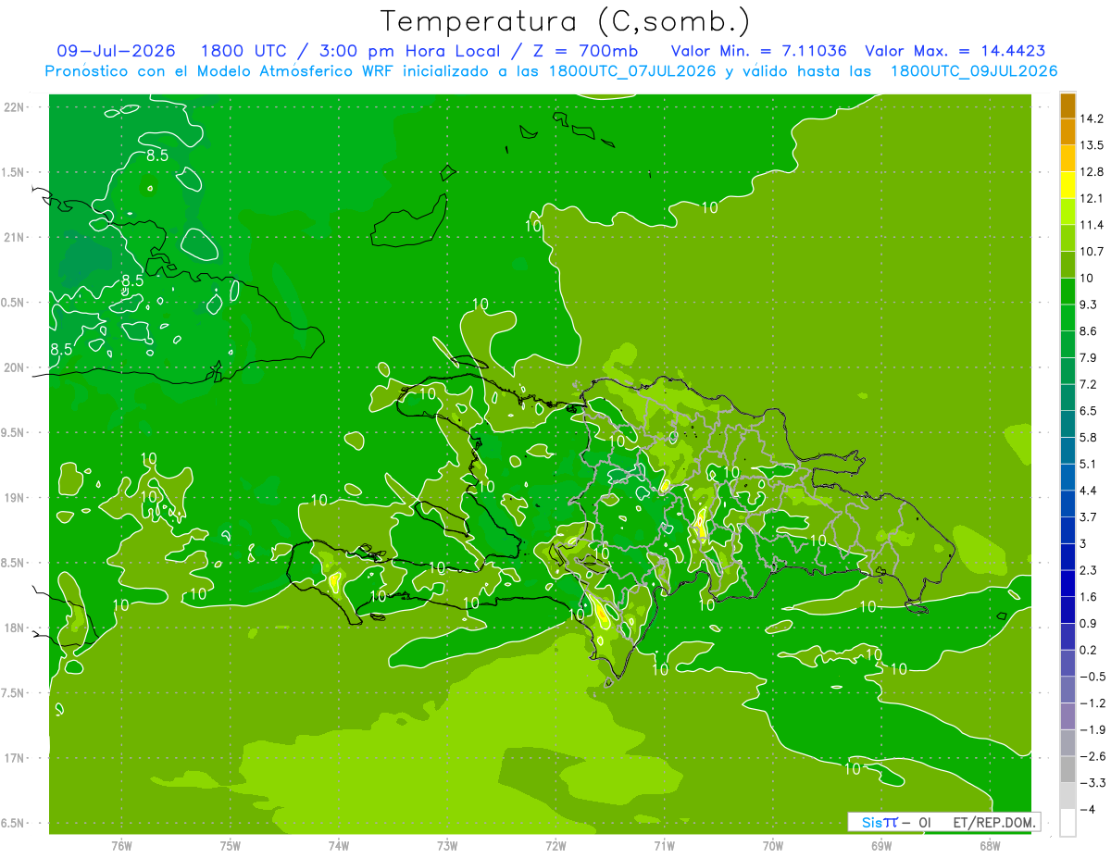Viewport: 1111px width, 858px height.
Task: Click the '1.6' value on the color scale
Action: click(x=1089, y=597)
